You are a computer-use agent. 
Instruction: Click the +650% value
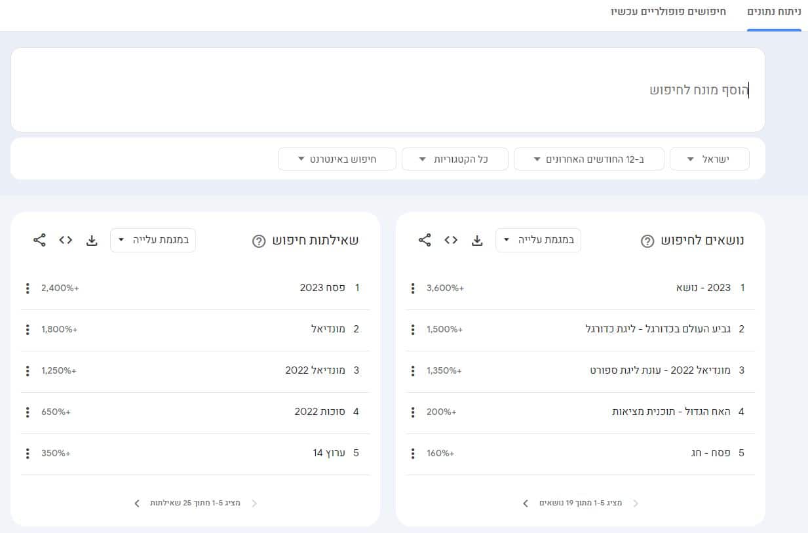56,412
